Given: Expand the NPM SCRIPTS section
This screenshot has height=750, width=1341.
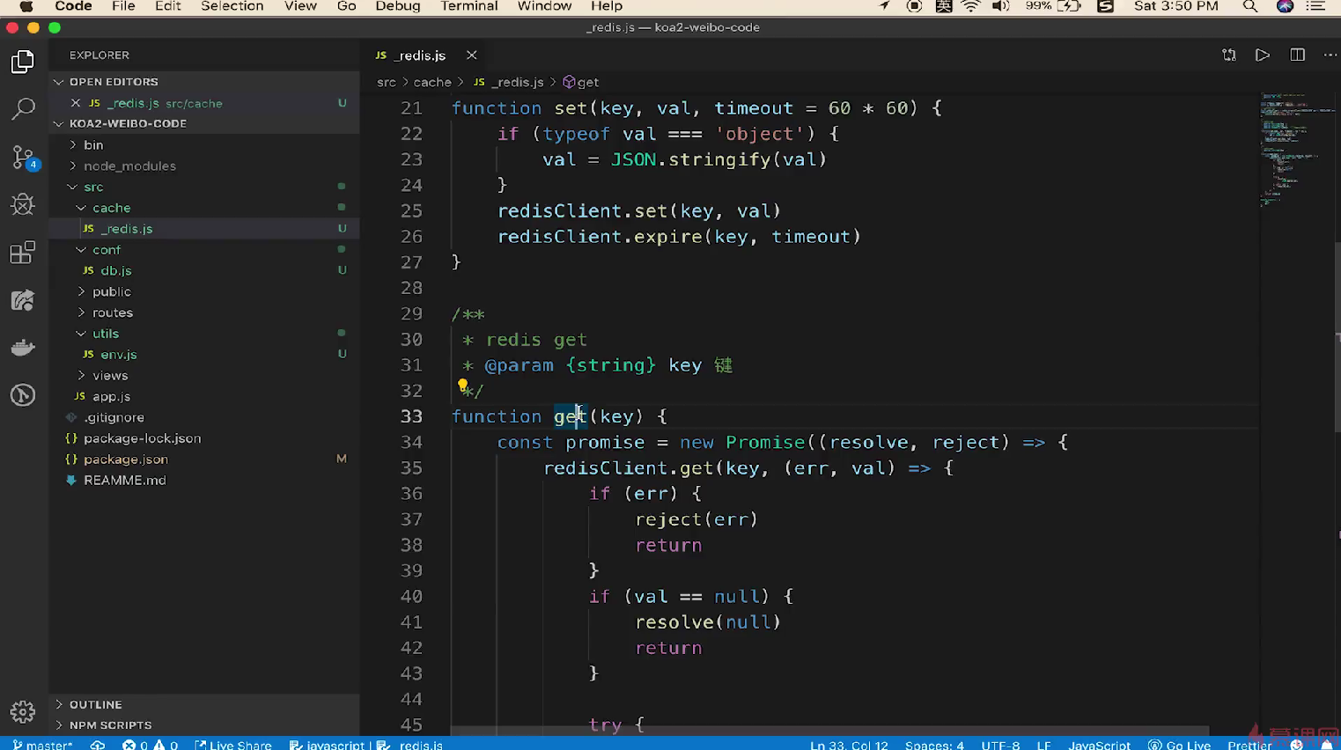Looking at the screenshot, I should coord(110,725).
